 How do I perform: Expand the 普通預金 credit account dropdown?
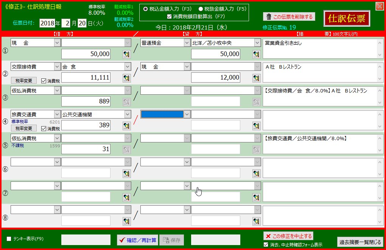click(x=187, y=43)
